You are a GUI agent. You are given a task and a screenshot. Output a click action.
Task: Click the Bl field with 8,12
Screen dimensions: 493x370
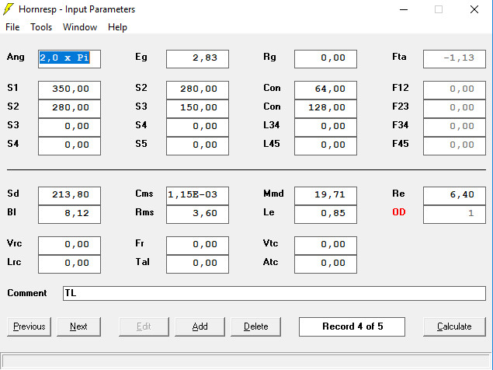(69, 215)
